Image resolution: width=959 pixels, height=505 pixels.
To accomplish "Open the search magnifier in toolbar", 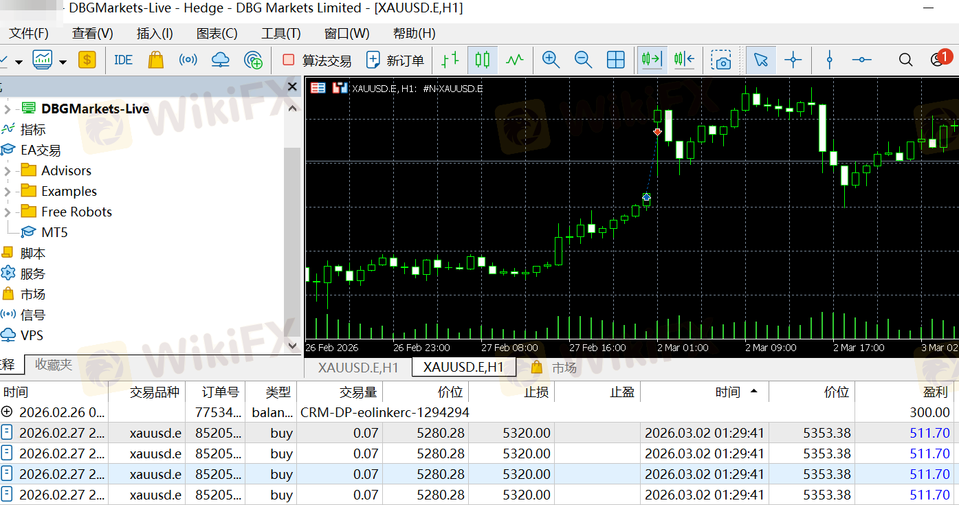I will click(905, 60).
